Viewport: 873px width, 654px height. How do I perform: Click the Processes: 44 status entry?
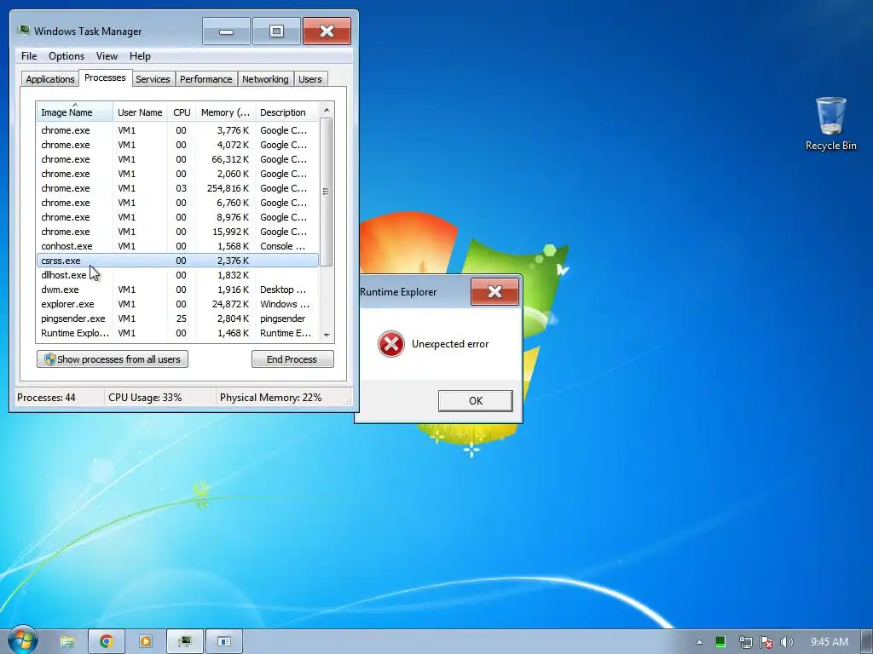click(46, 398)
